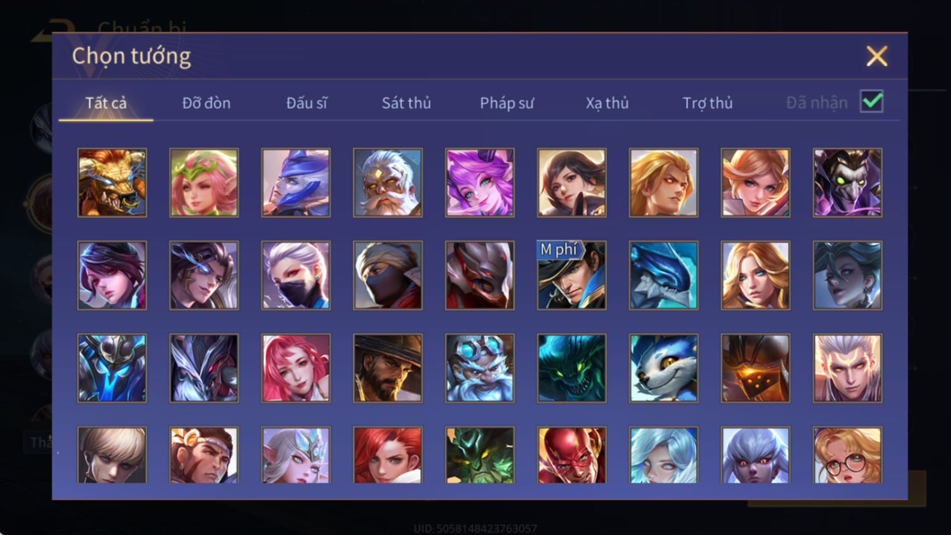
Task: Choose the red-masked Flash hero portrait
Action: point(572,455)
